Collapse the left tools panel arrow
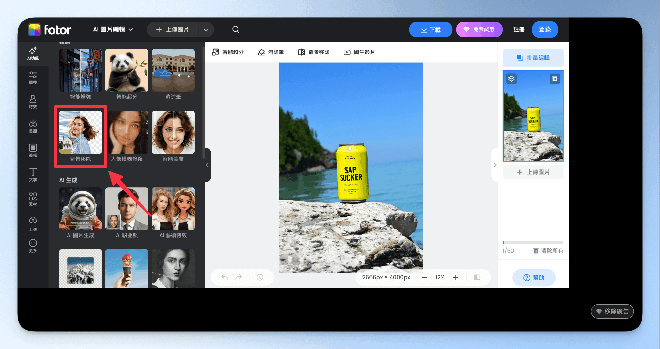Screen dimensions: 660x349 coord(207,165)
